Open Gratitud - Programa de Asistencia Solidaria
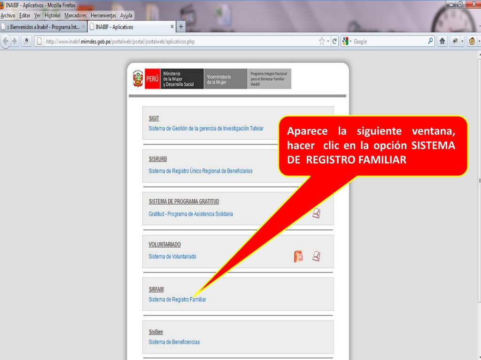Screen dimensions: 481x360 coord(191,214)
